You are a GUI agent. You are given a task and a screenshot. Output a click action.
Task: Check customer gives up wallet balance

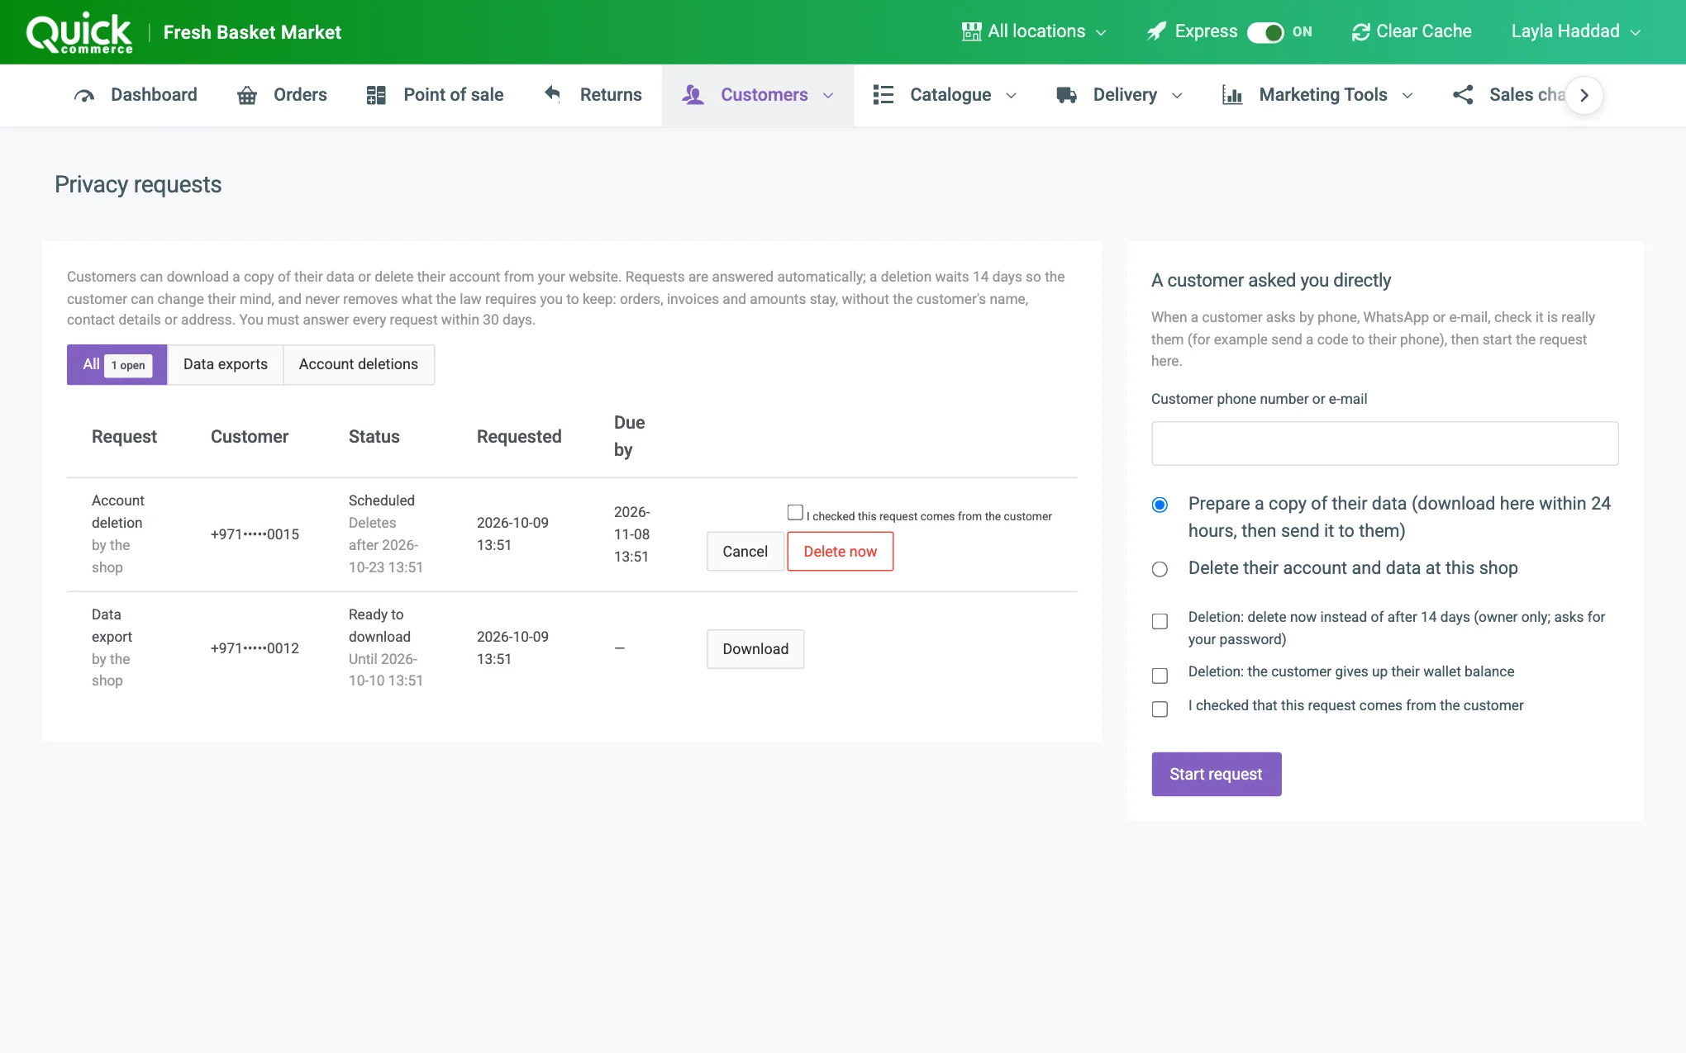pyautogui.click(x=1160, y=676)
